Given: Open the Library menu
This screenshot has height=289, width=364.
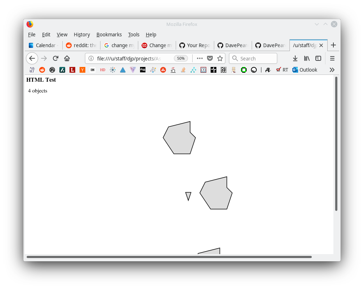Looking at the screenshot, I should [x=307, y=58].
